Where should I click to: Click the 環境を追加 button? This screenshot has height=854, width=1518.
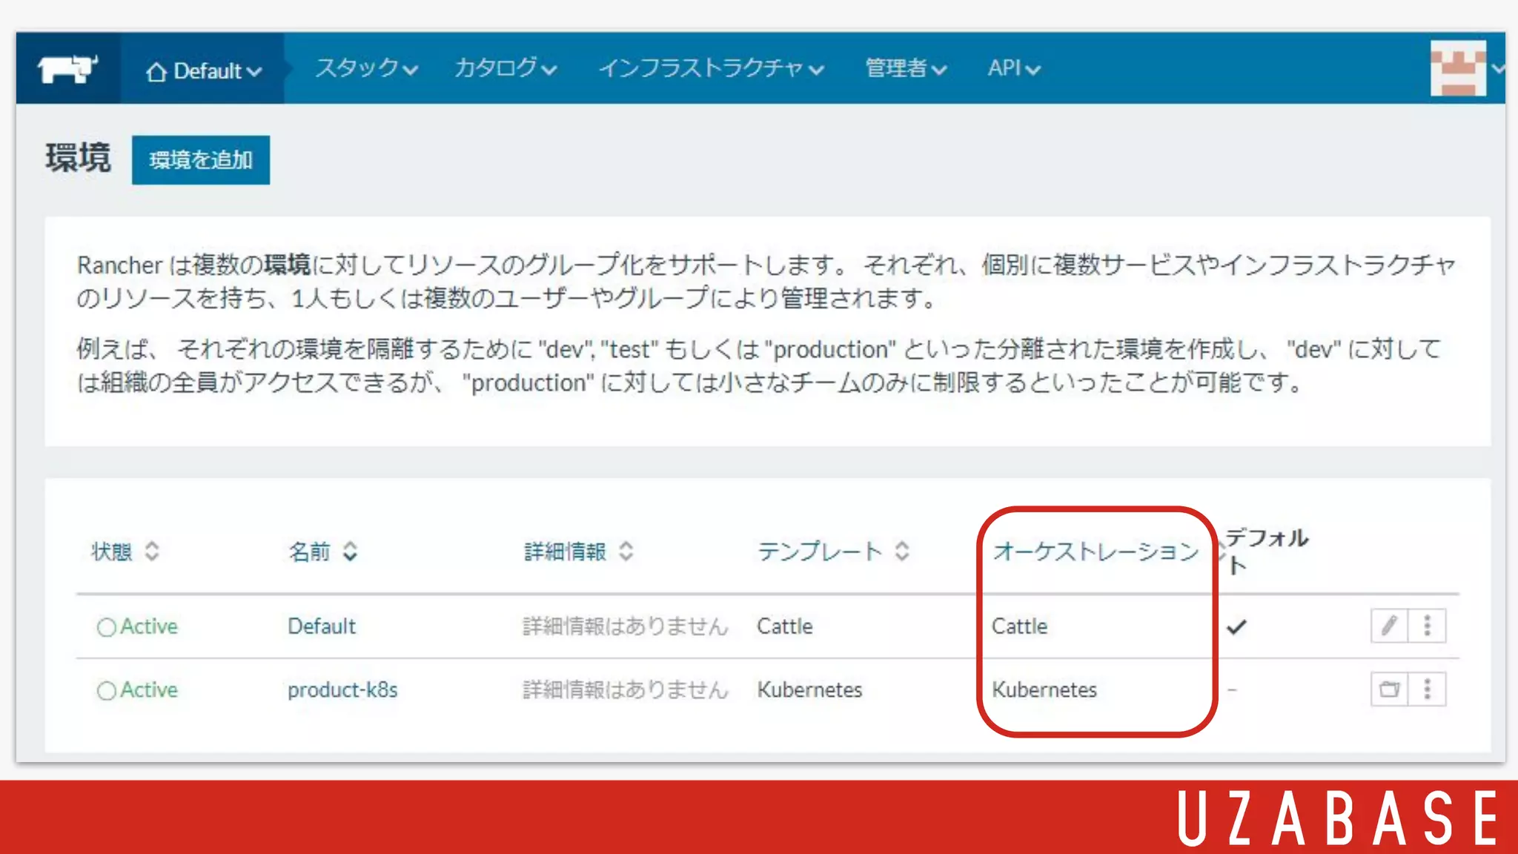201,160
